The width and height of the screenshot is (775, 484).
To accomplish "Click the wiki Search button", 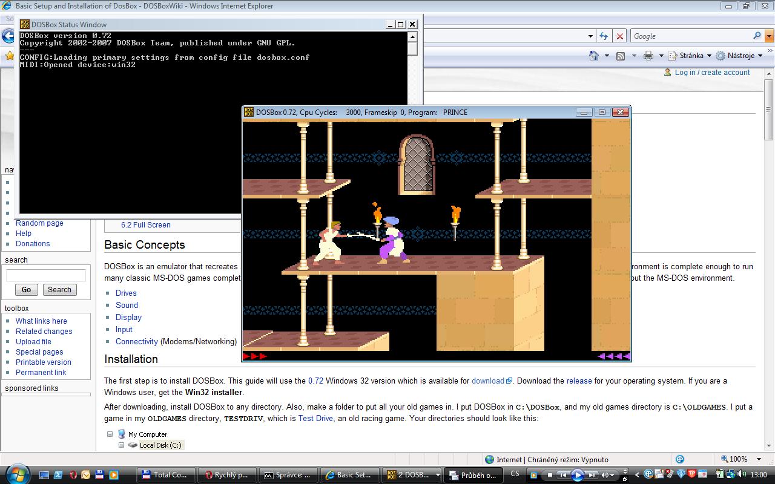I will 59,290.
